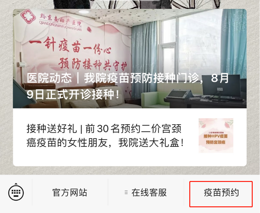Tap the 接种HPV疫苗 预防宫颈癌 thumbnail
260x213 pixels.
pos(216,135)
